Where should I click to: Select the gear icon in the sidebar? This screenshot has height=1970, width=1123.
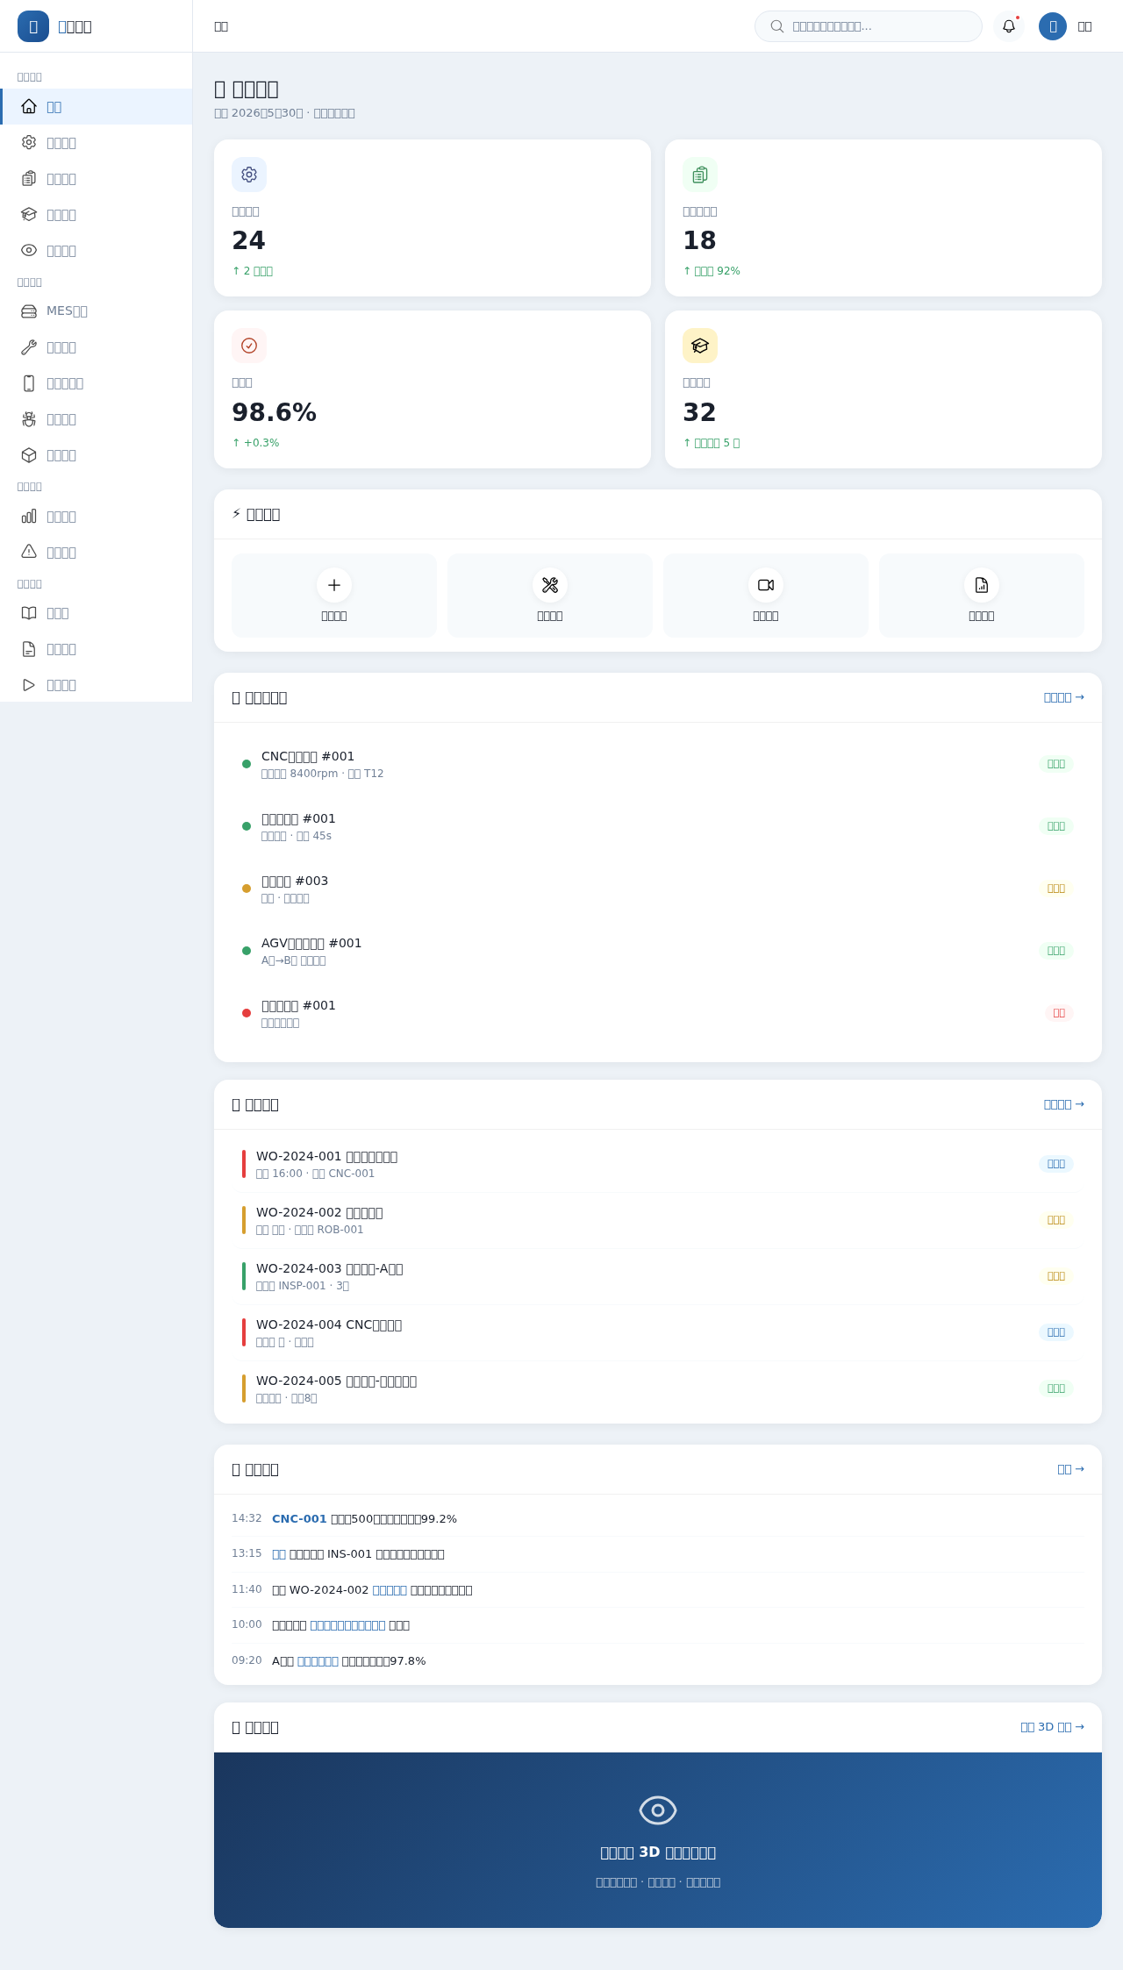(x=96, y=142)
